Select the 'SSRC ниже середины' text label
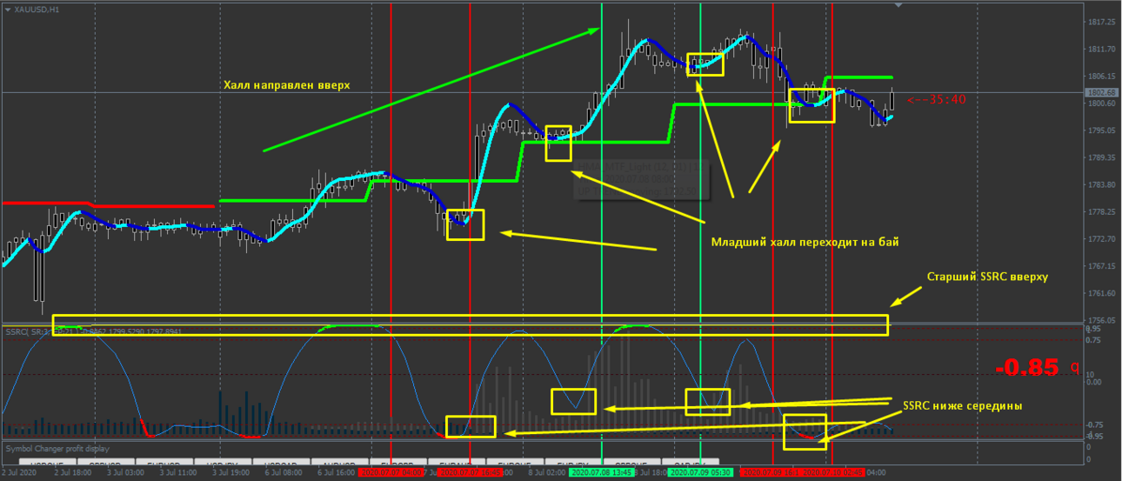Image resolution: width=1122 pixels, height=481 pixels. [x=963, y=405]
